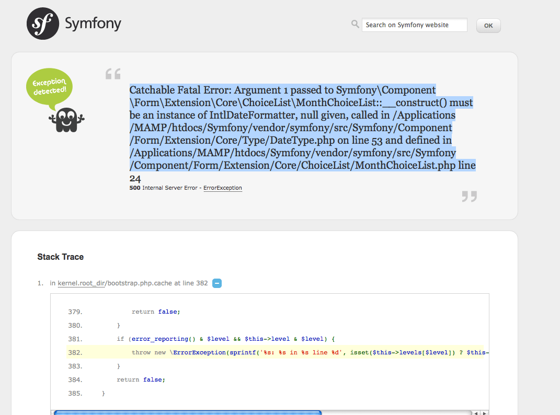Click the Stack Trace heading

pos(60,257)
